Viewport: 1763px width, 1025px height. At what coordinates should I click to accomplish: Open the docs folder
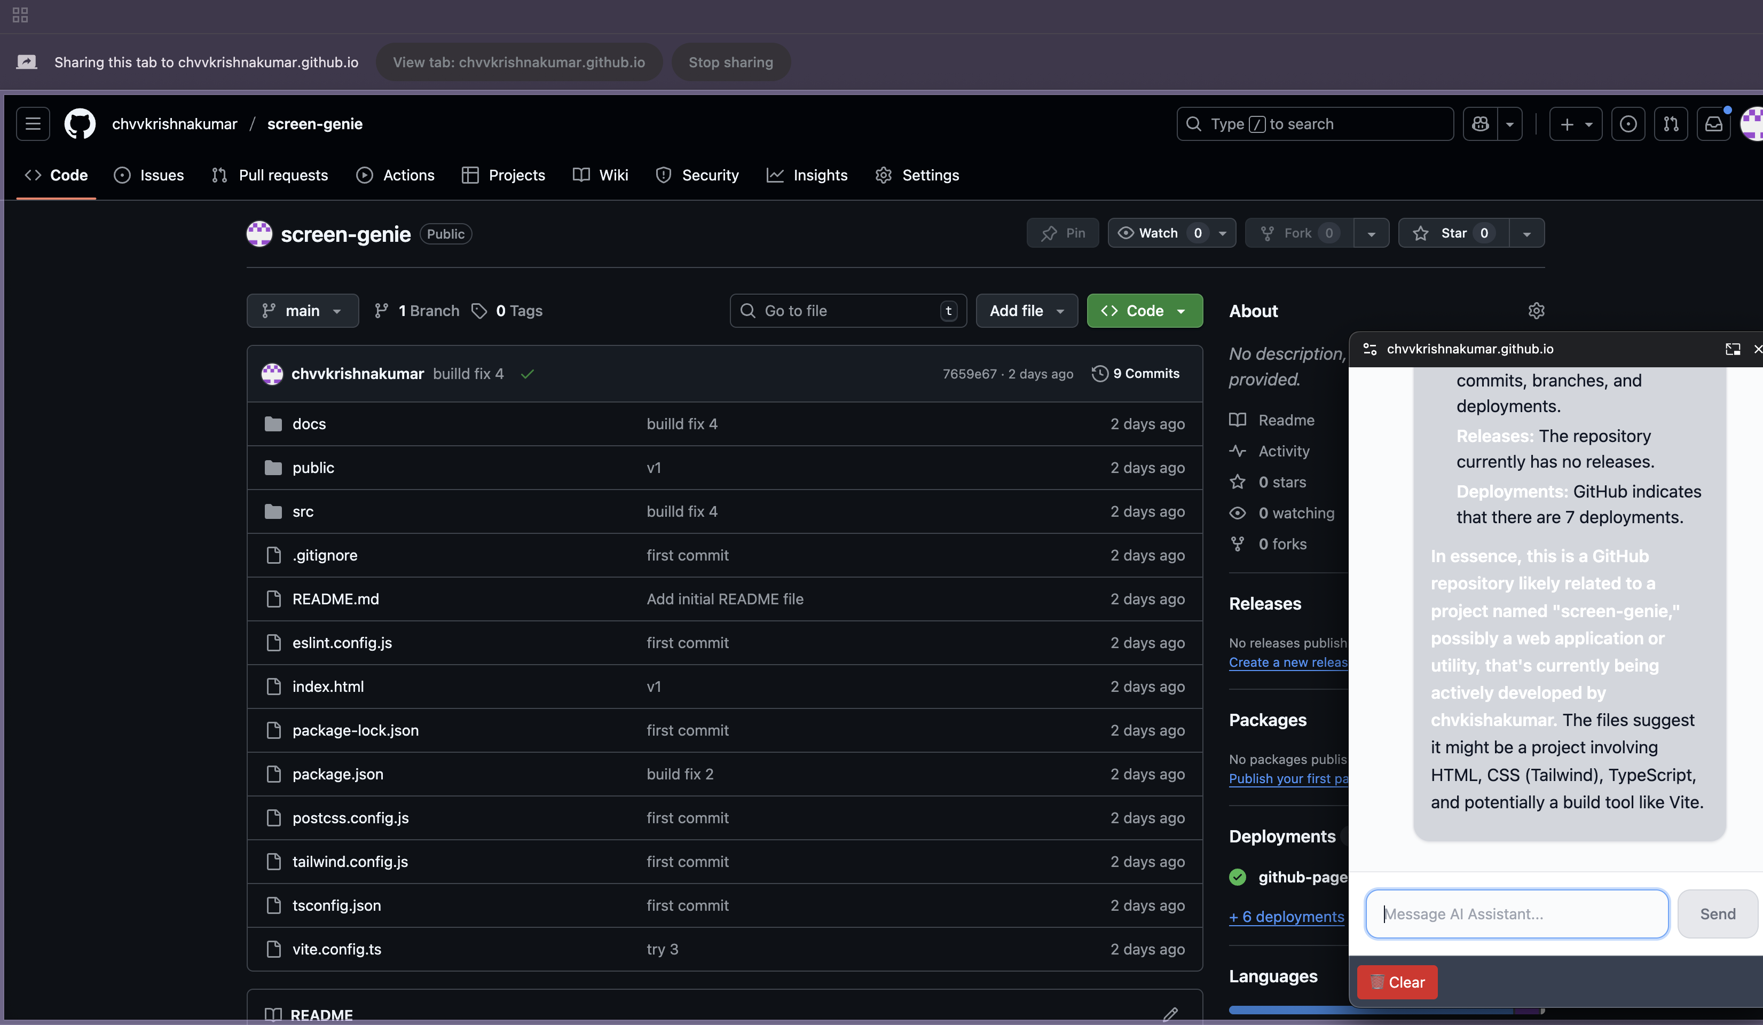309,424
